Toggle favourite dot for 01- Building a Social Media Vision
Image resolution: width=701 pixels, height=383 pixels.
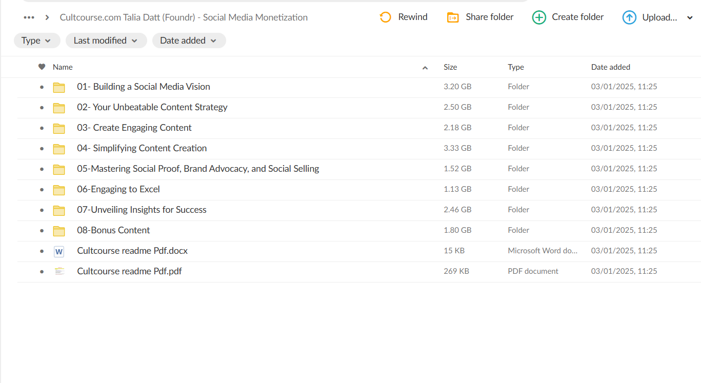tap(42, 87)
